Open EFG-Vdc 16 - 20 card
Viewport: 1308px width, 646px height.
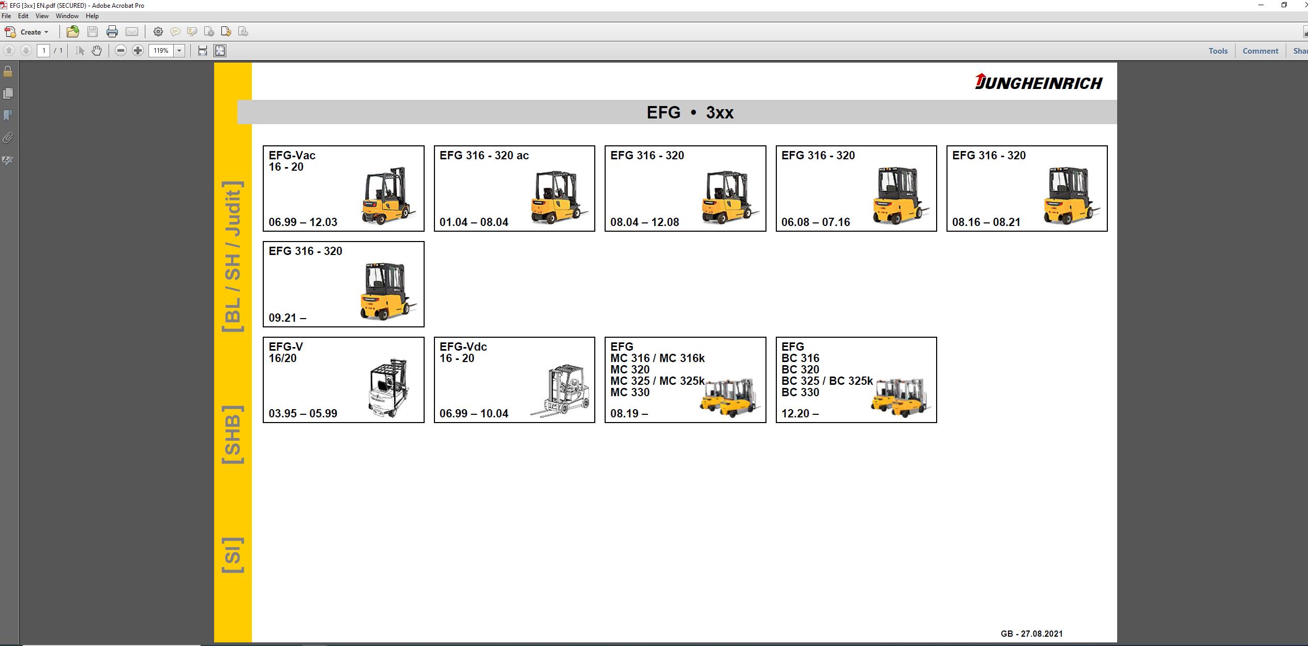point(514,380)
